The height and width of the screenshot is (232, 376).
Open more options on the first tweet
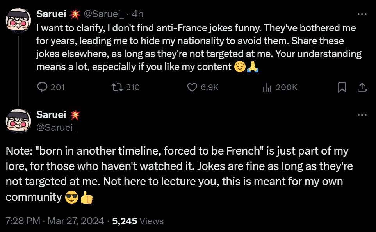(x=362, y=14)
